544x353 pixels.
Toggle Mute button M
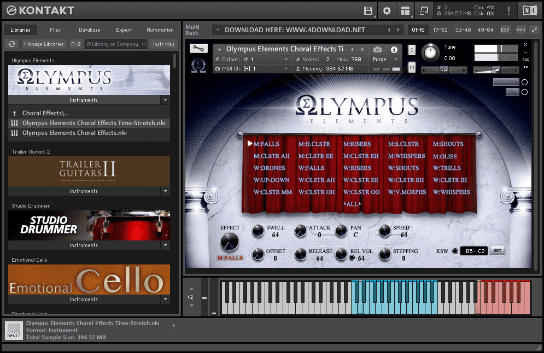pos(412,67)
